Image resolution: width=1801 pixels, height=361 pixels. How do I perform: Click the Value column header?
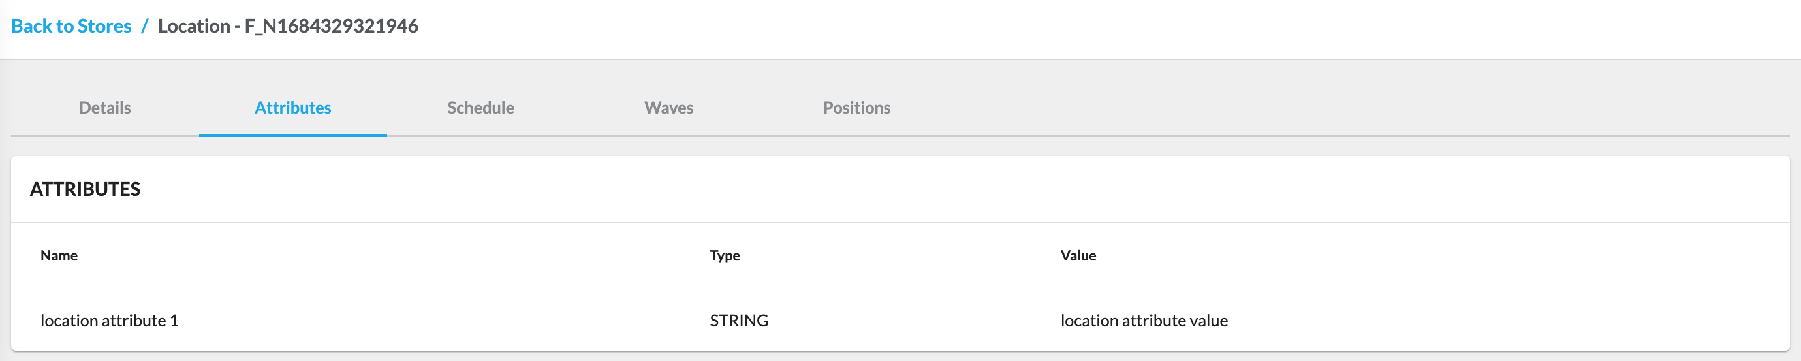click(1077, 255)
